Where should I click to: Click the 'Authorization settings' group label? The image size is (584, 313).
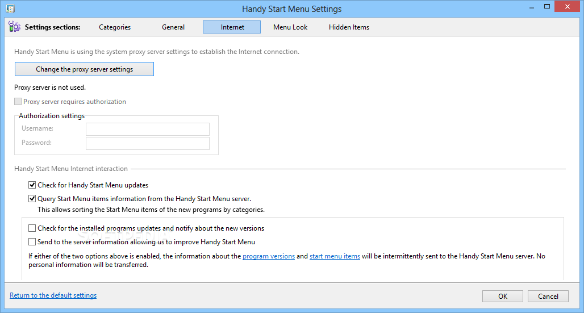(x=52, y=116)
